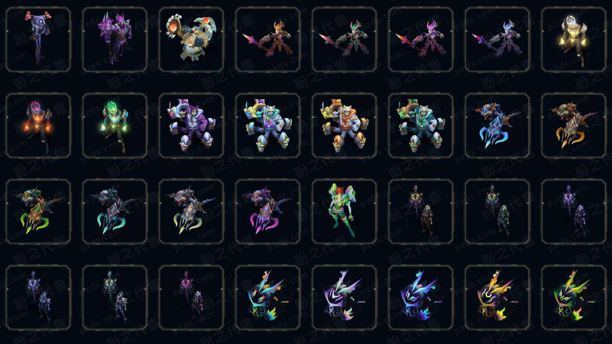Choose the golden glowing mage skin

(x=574, y=40)
